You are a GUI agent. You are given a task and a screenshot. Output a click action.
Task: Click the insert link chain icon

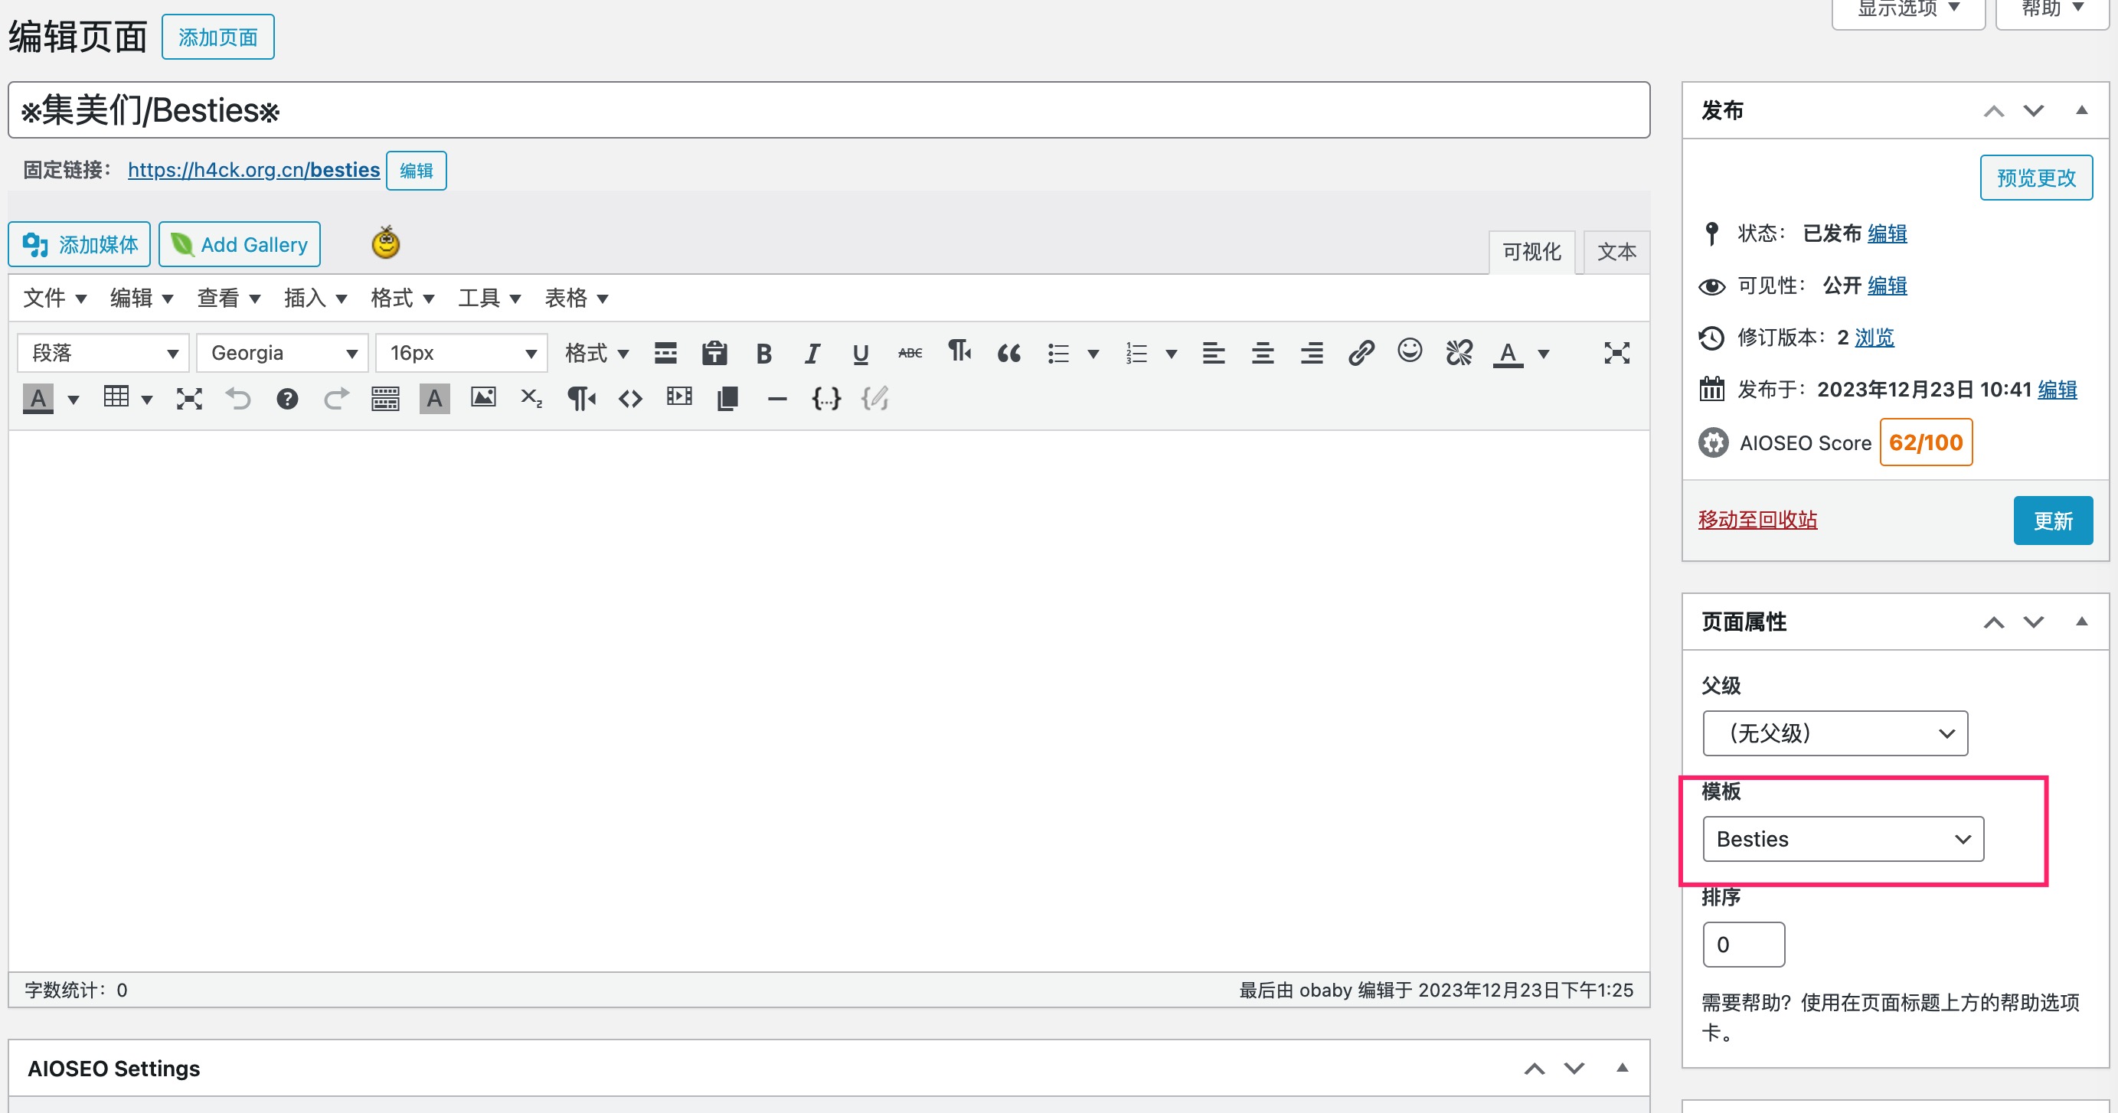coord(1361,354)
